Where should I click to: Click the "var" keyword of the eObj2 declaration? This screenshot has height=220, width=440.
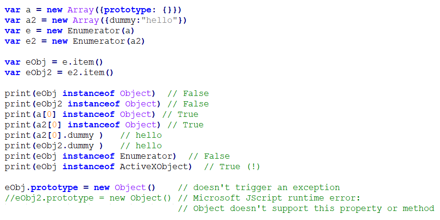[x=12, y=73]
